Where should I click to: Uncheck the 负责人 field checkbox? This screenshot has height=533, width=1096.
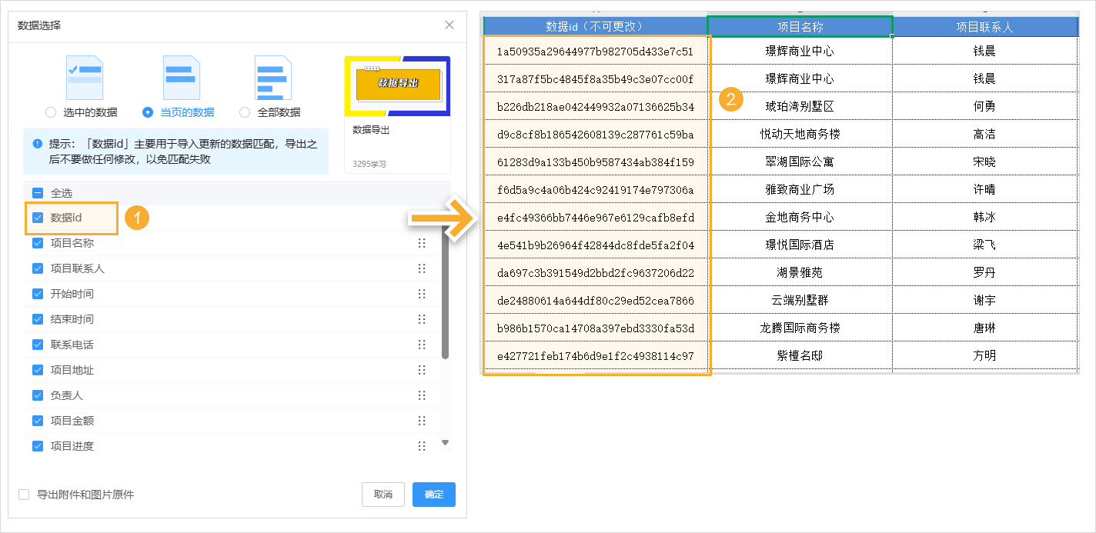point(38,395)
